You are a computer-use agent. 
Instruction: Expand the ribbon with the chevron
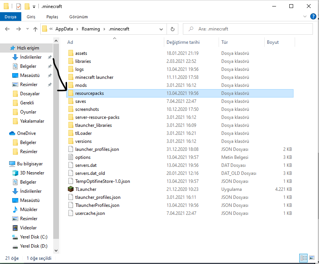coord(305,16)
